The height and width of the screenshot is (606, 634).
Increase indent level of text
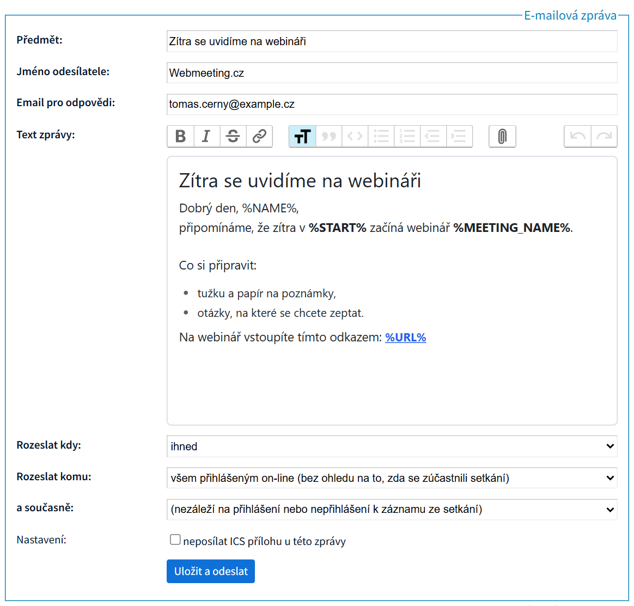(x=459, y=136)
